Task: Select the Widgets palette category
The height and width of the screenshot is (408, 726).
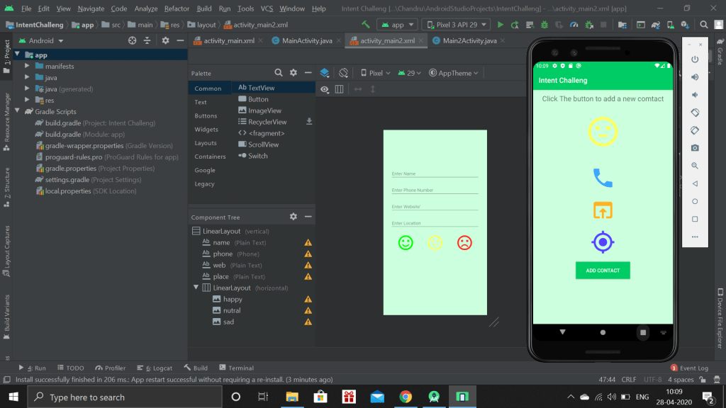Action: tap(206, 130)
